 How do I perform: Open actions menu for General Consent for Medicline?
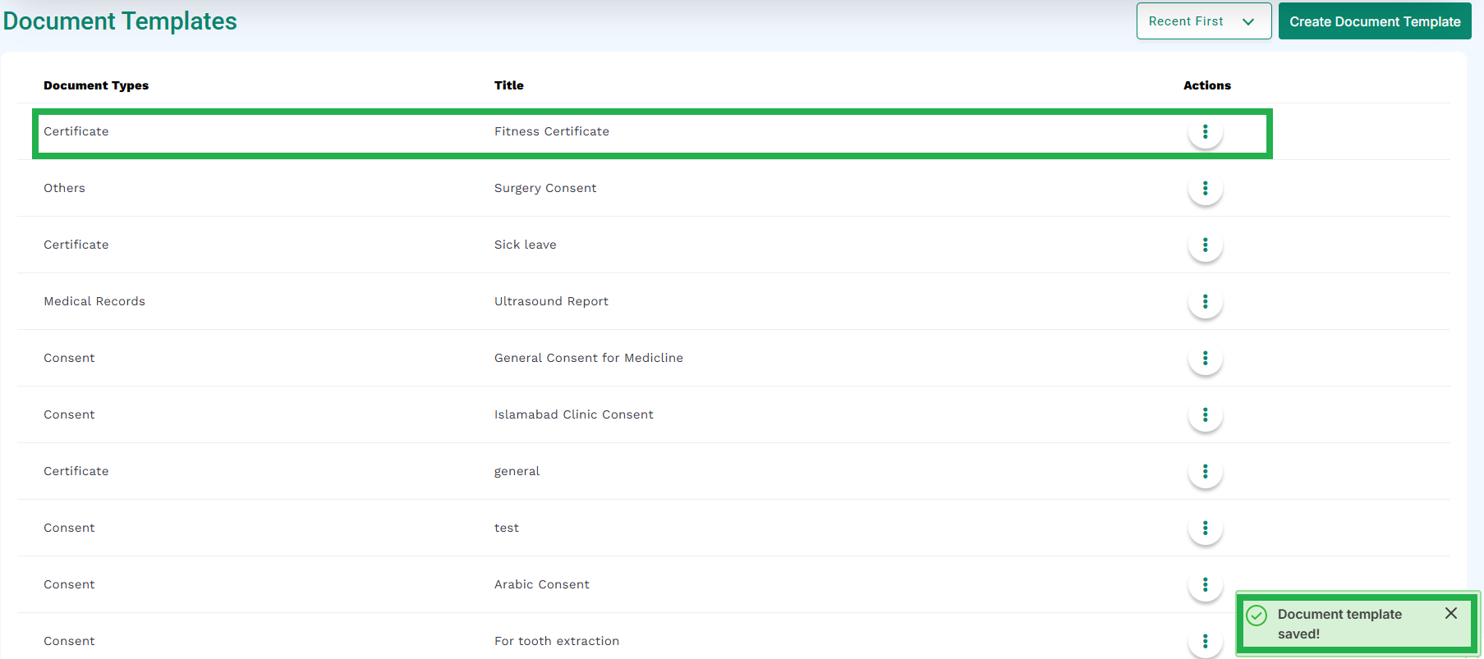(x=1205, y=358)
